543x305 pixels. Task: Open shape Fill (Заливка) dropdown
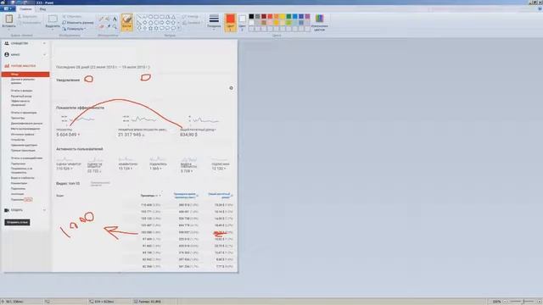click(x=192, y=23)
